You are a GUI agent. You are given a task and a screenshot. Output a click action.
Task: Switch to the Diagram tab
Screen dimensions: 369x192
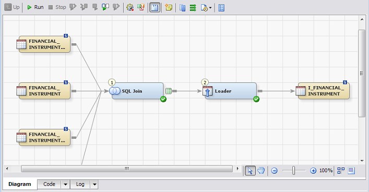coord(20,184)
